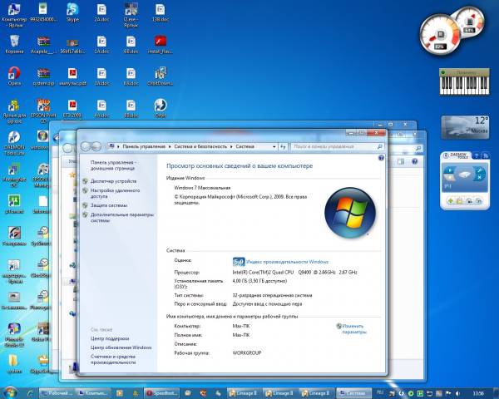Click the RU language indicator in the tray
The width and height of the screenshot is (499, 399).
click(380, 393)
